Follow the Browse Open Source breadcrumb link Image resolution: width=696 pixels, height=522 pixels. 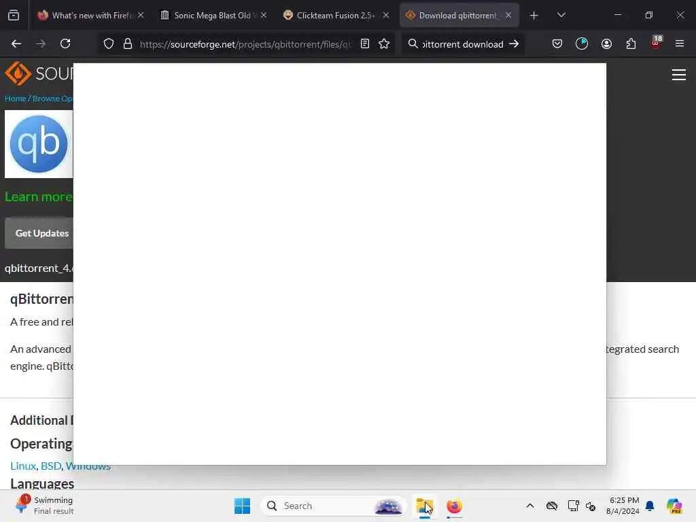[52, 99]
